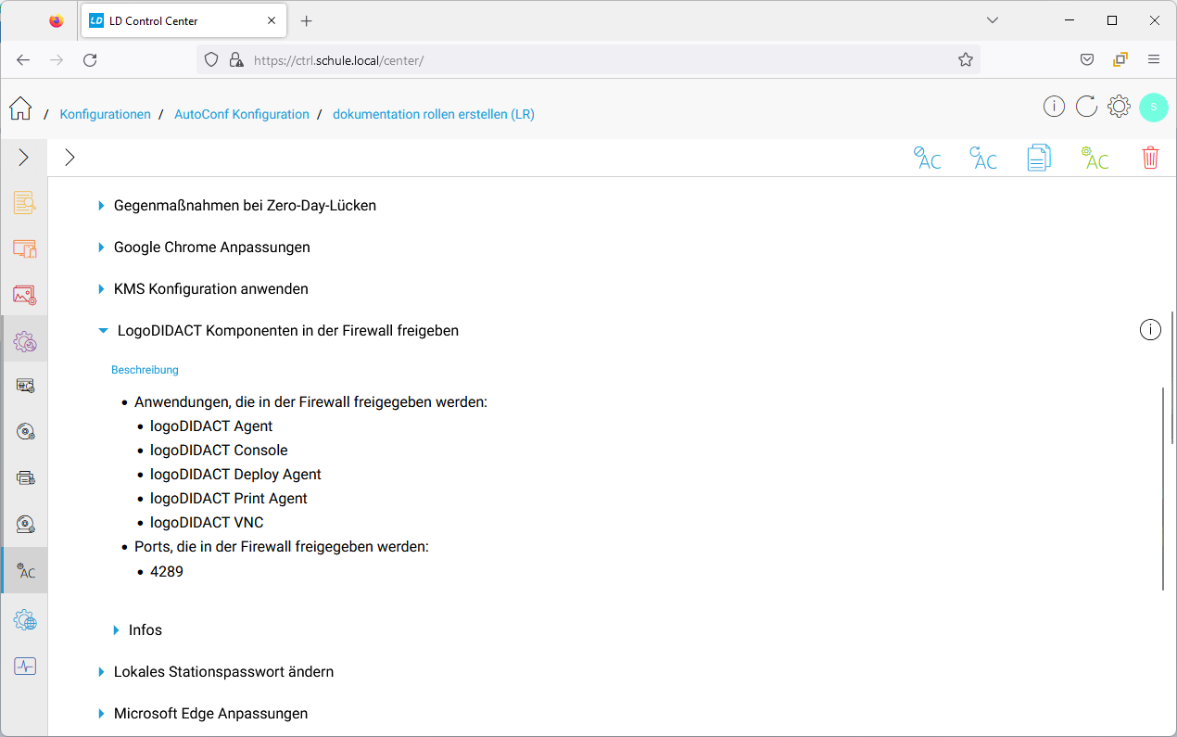Image resolution: width=1177 pixels, height=737 pixels.
Task: Click 'logoDIDACT Print Agent' list item
Action: pyautogui.click(x=229, y=499)
